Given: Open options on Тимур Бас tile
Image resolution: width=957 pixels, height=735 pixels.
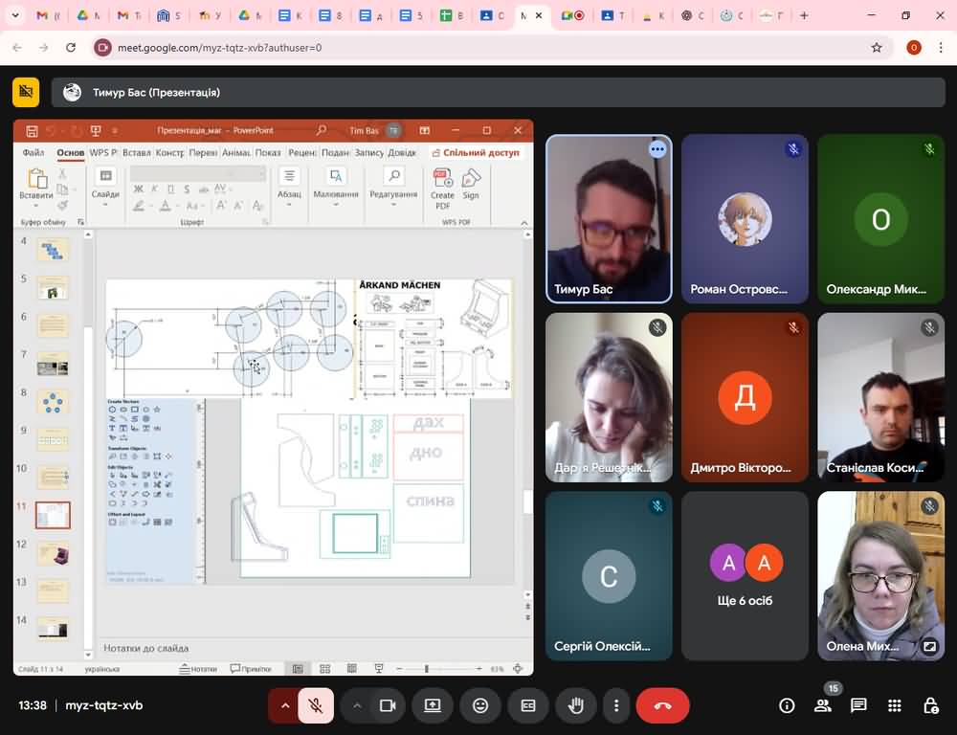Looking at the screenshot, I should (657, 149).
